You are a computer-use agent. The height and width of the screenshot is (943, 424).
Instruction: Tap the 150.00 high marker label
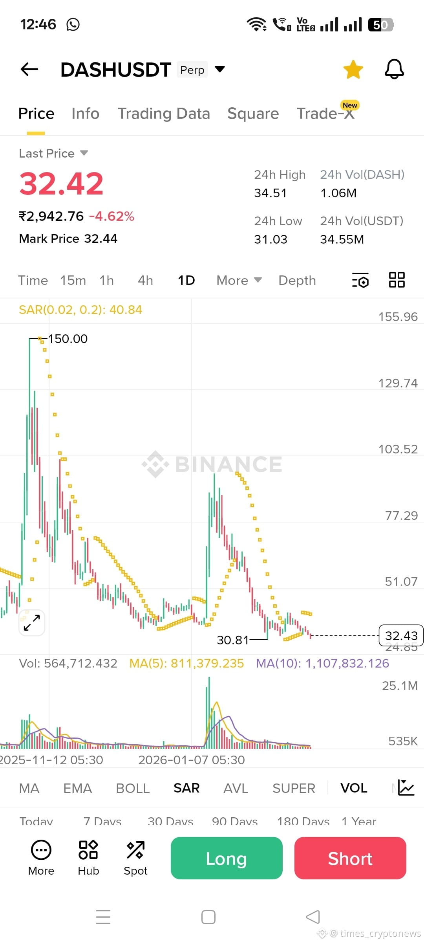pos(68,339)
